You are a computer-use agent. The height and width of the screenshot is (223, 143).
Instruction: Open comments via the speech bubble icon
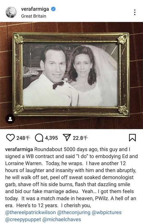(x=39, y=138)
